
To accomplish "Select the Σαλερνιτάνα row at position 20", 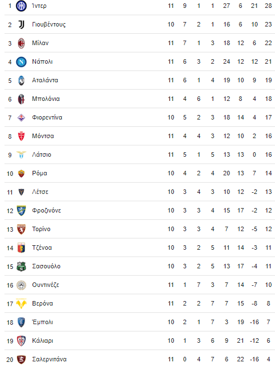I will [x=139, y=359].
